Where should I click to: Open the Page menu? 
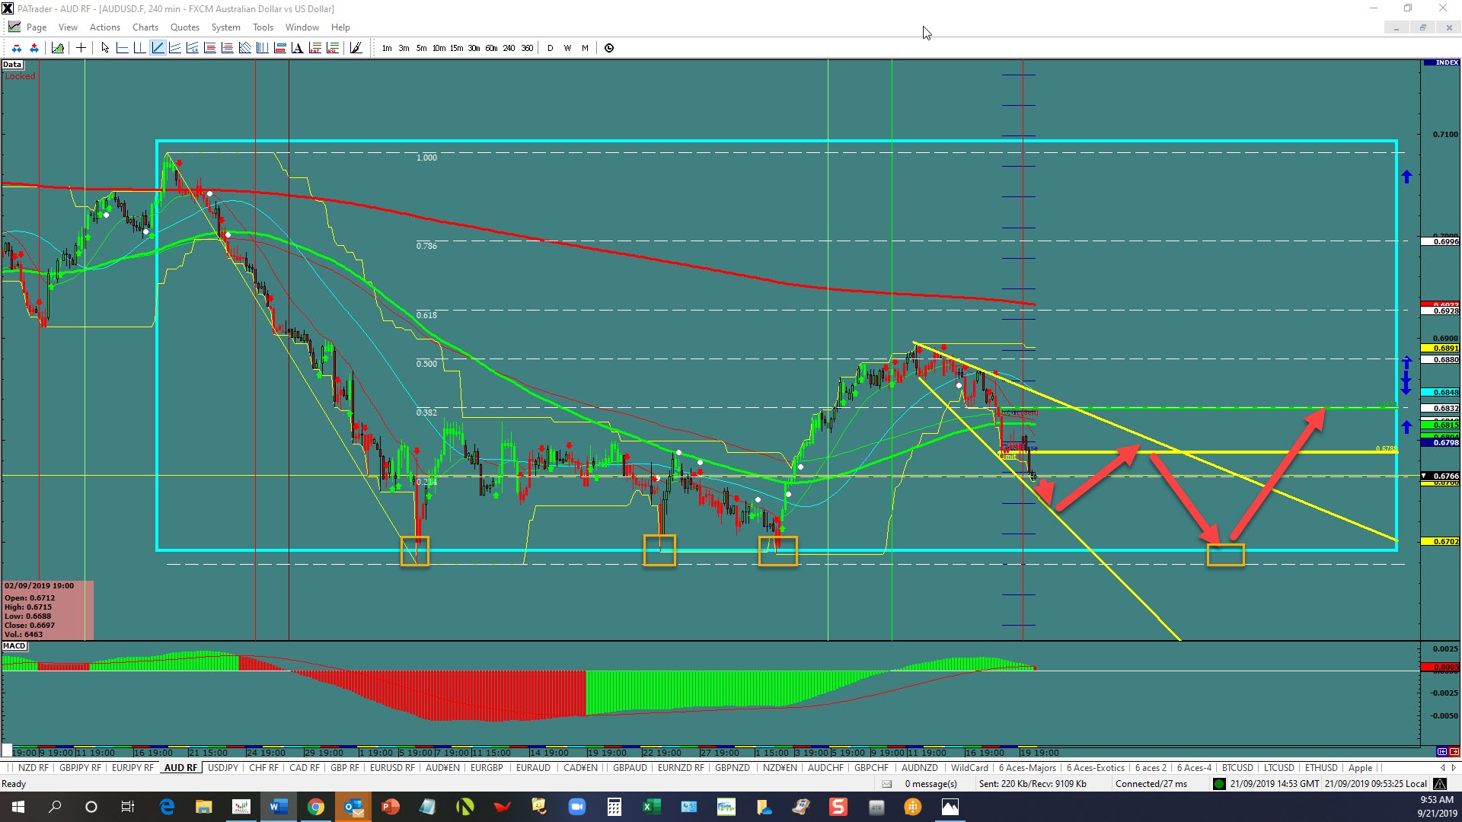coord(36,27)
